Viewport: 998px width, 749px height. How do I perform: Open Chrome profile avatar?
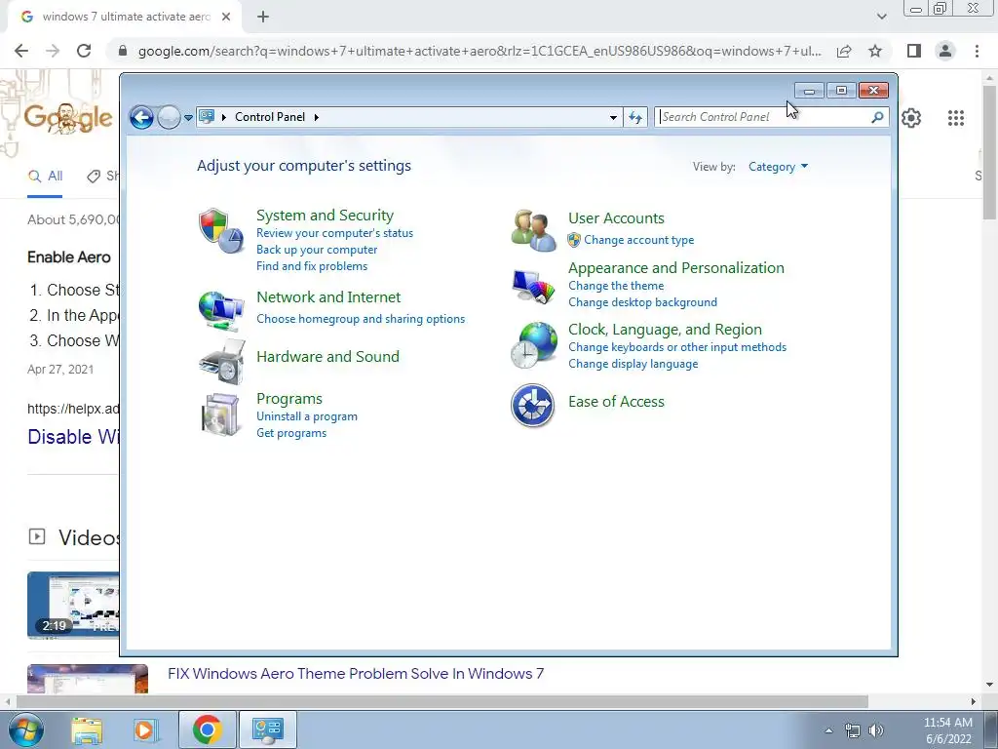[945, 51]
